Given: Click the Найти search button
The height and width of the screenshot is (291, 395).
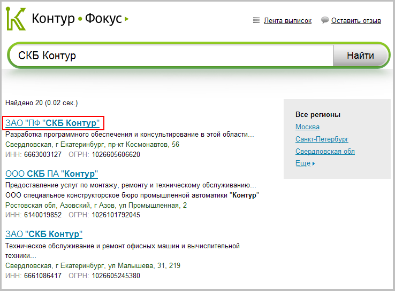Looking at the screenshot, I should [x=360, y=56].
